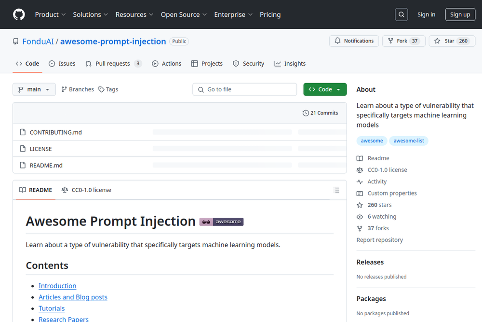Screen dimensions: 482x322
Task: Click the LICENSE file name
Action: click(x=40, y=149)
